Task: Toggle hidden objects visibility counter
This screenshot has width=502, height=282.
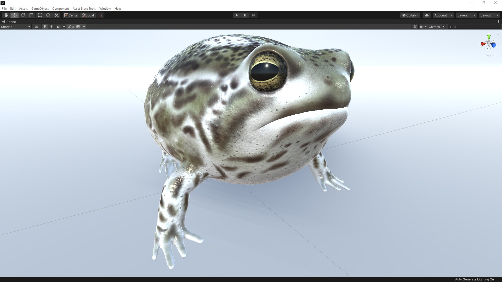Action: [x=71, y=27]
